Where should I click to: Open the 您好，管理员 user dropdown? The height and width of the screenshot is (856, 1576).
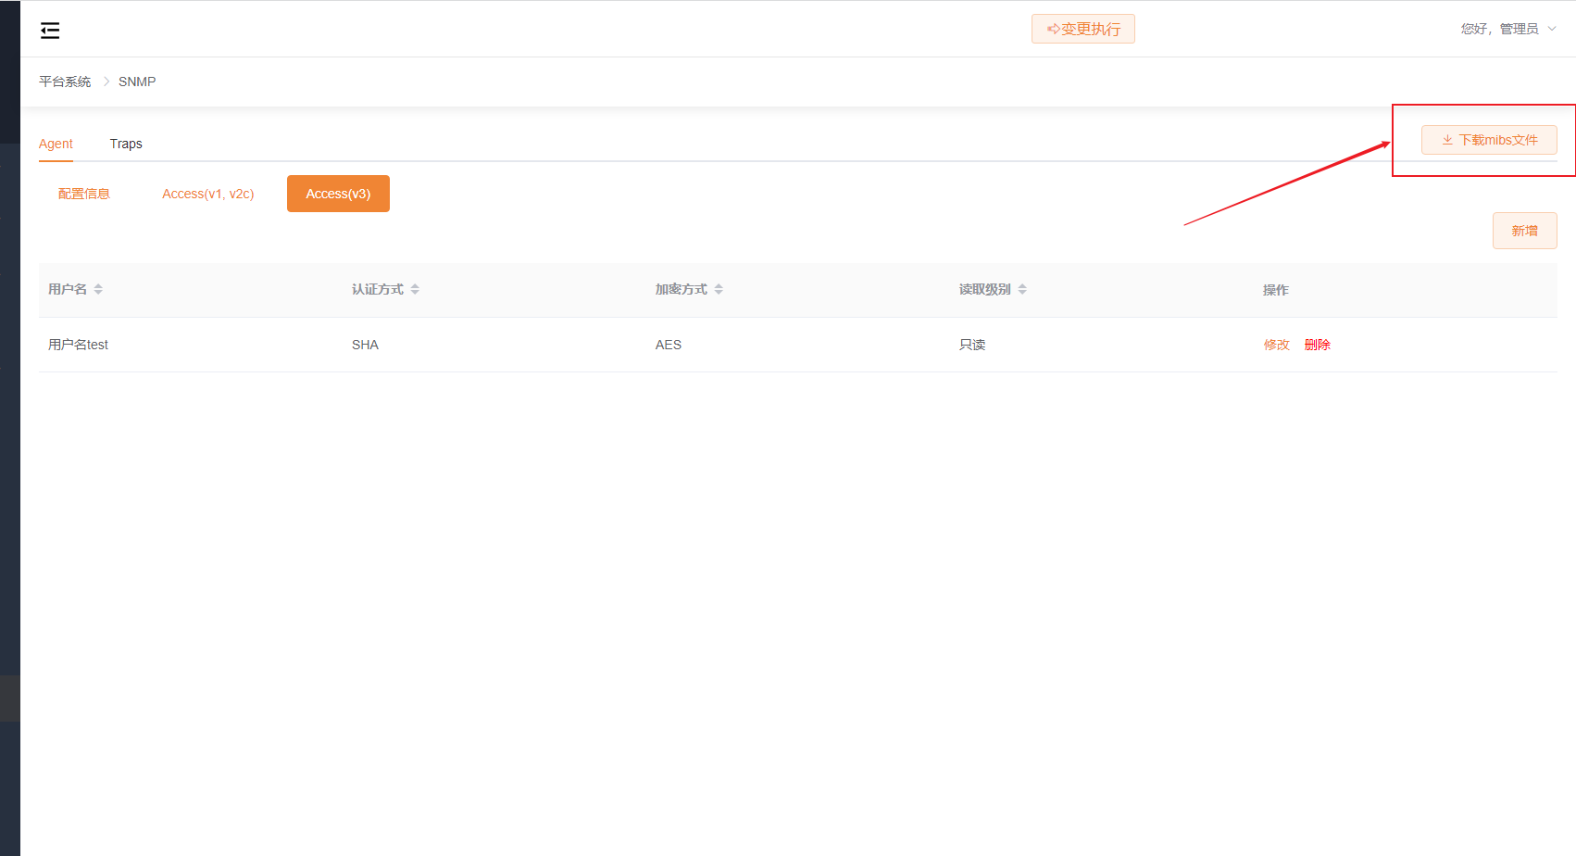coord(1507,29)
